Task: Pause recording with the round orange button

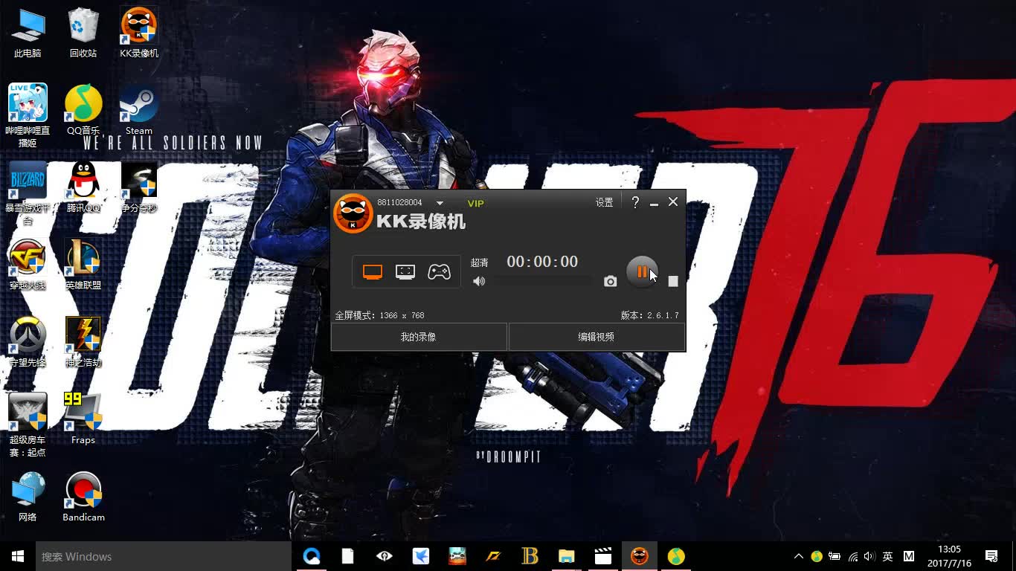Action: pos(642,271)
